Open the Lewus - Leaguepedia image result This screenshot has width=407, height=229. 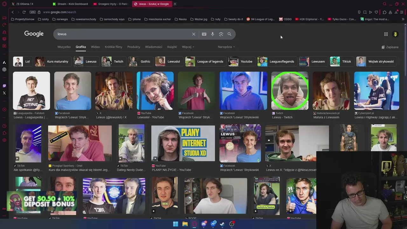click(x=31, y=91)
